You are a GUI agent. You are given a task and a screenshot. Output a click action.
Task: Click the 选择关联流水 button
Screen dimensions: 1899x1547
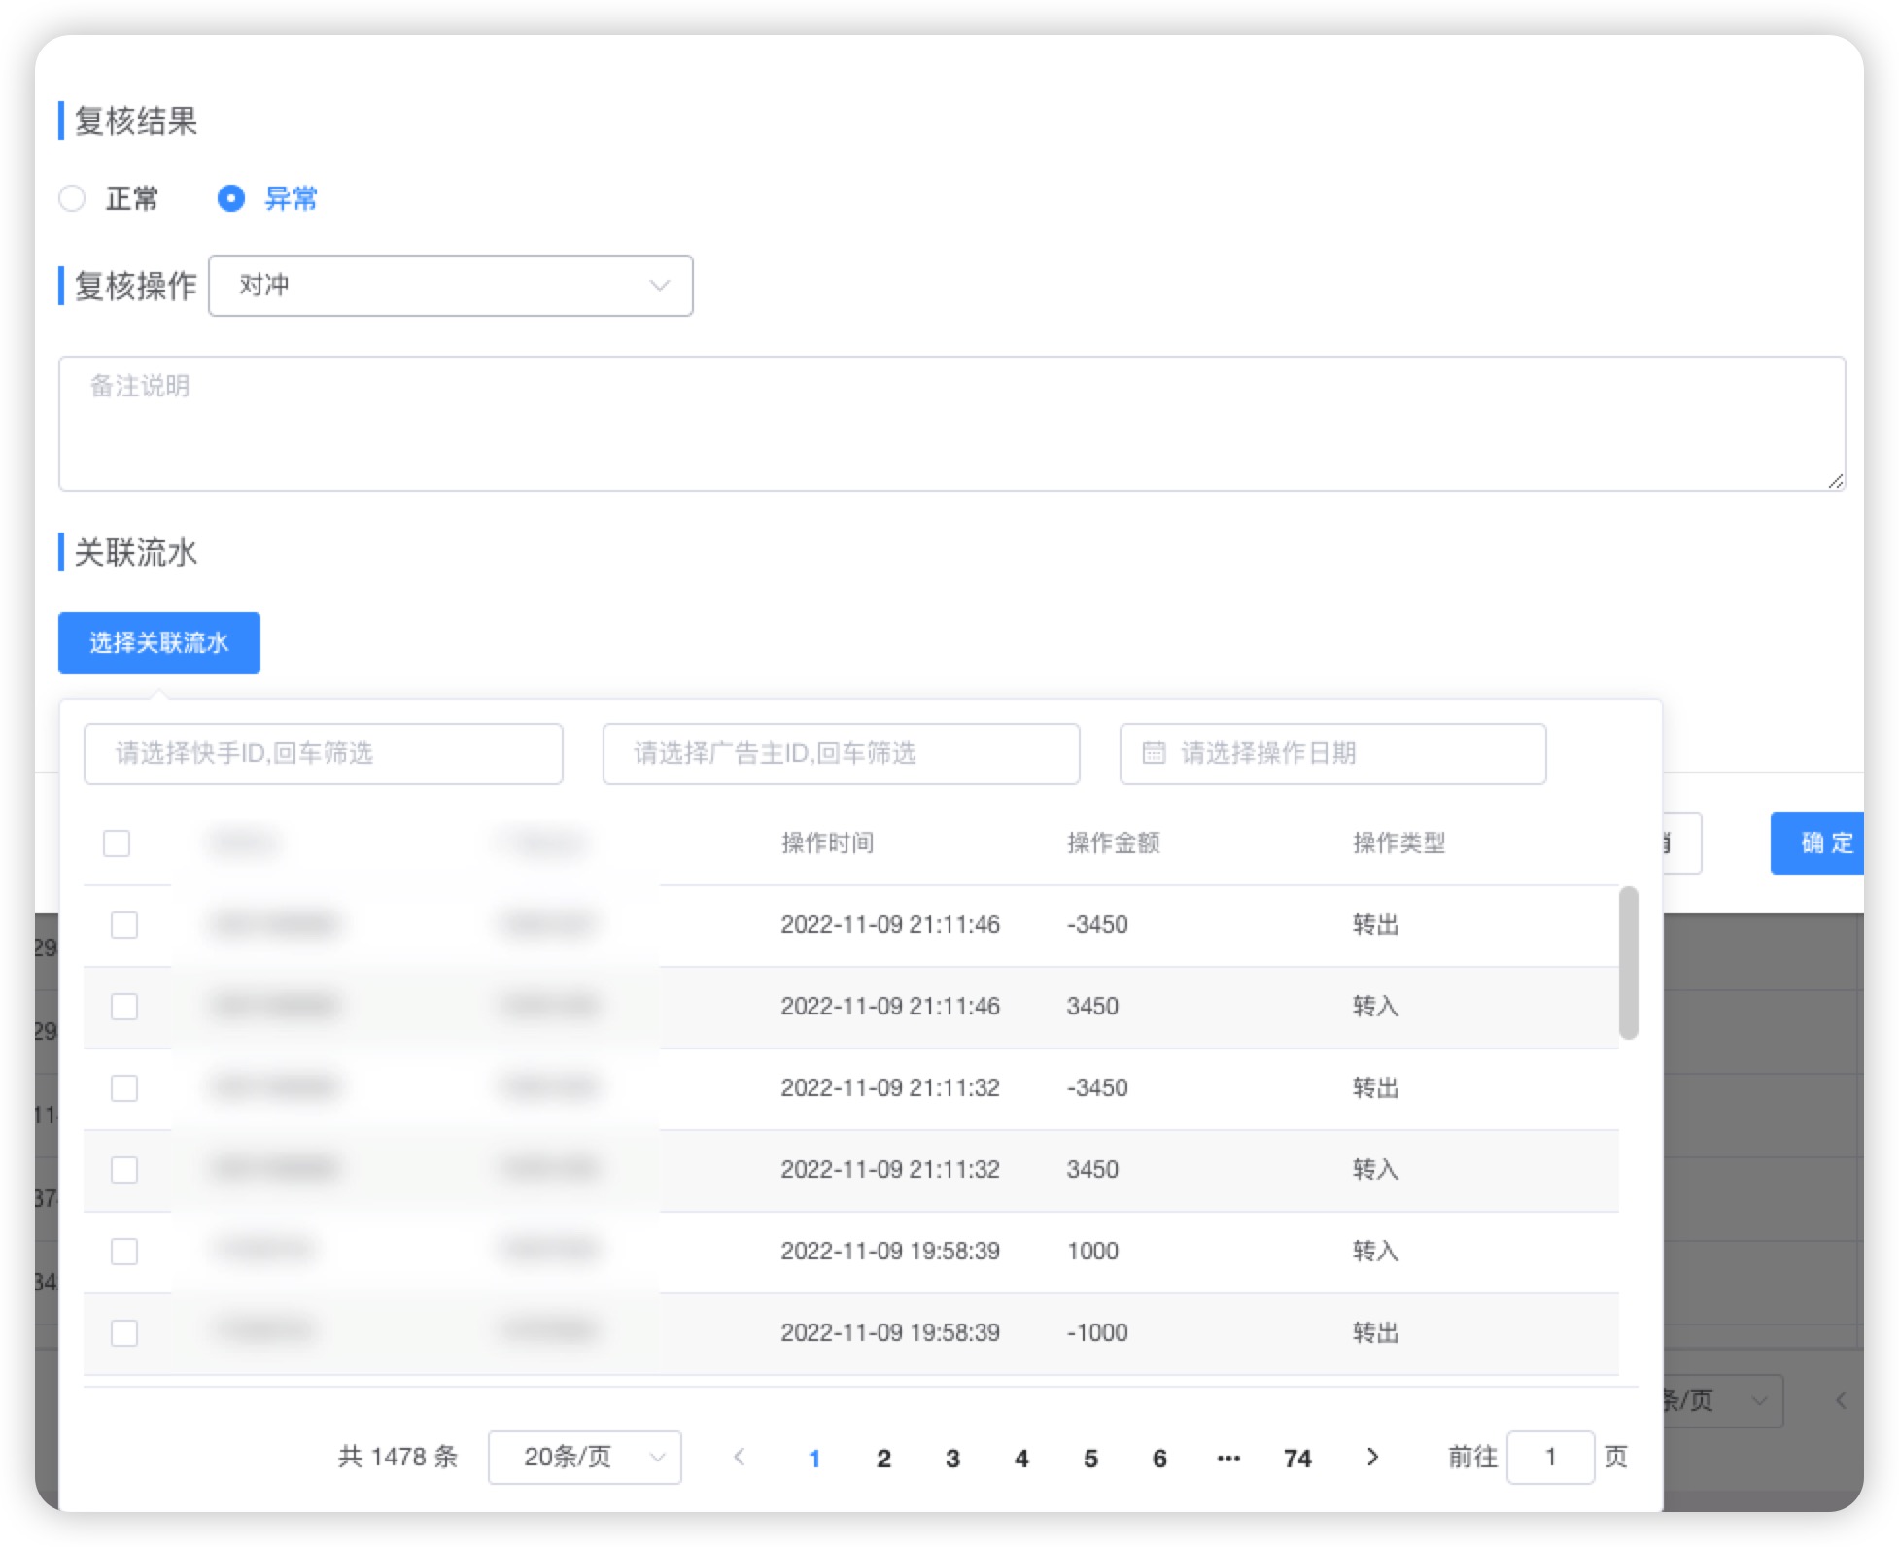159,642
